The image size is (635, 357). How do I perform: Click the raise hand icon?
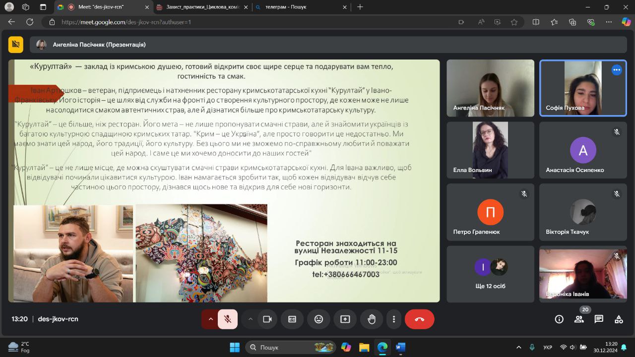coord(372,319)
